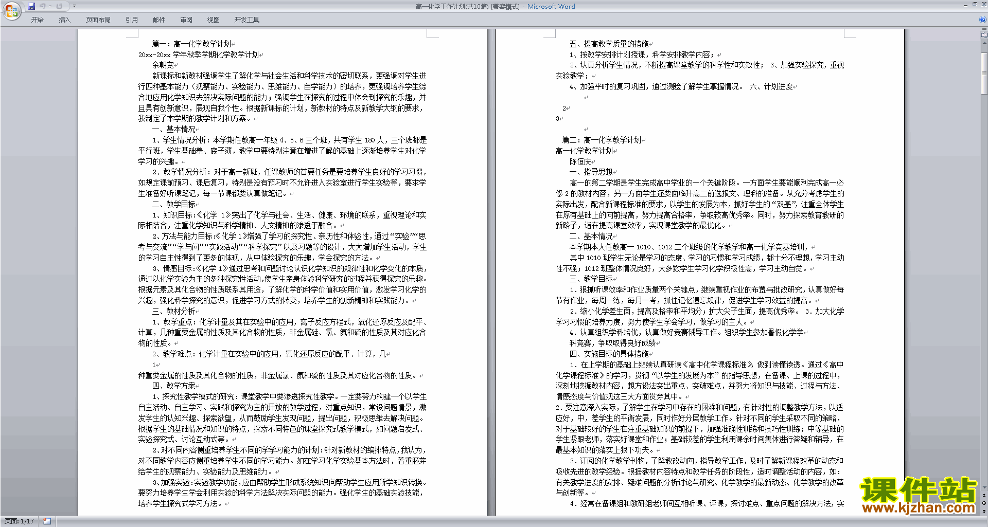This screenshot has height=527, width=988.
Task: Undo the last action
Action: point(42,6)
